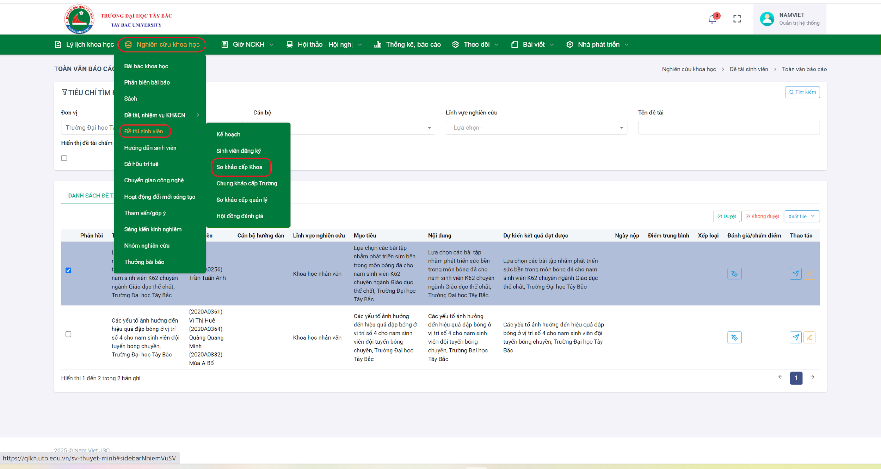Image resolution: width=881 pixels, height=469 pixels.
Task: Click page number 1 button
Action: click(x=796, y=378)
